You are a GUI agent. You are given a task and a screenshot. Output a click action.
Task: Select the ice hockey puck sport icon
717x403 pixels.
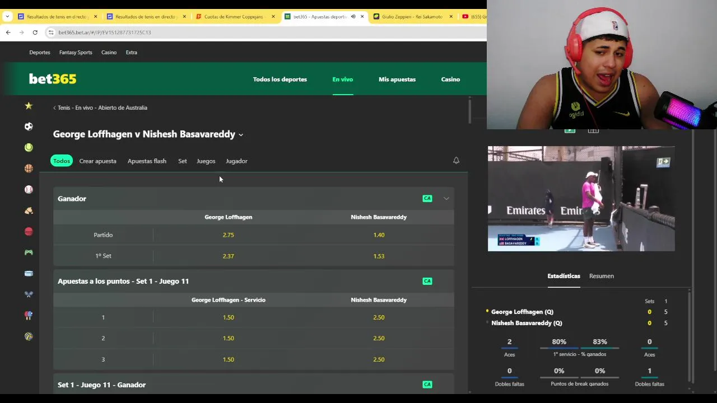(x=29, y=273)
